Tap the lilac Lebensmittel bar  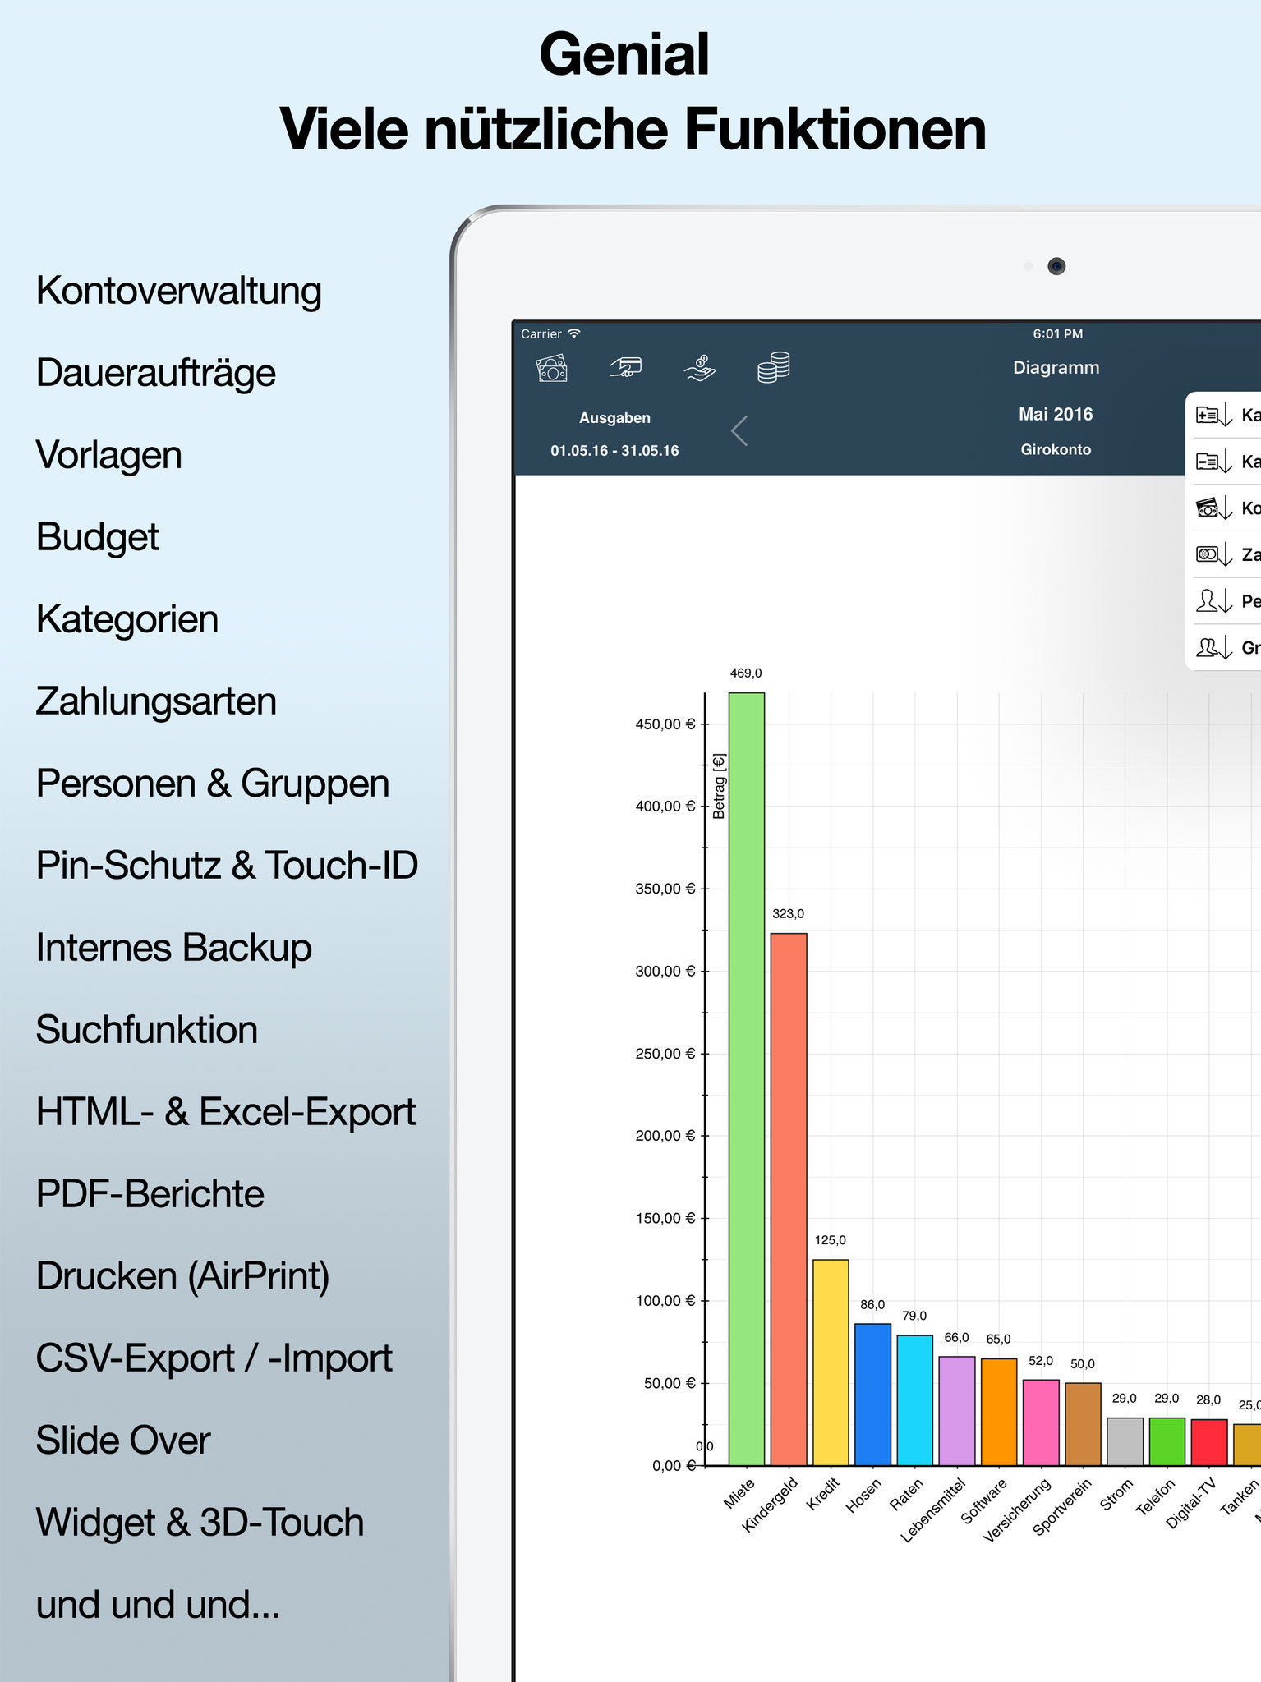click(957, 1411)
